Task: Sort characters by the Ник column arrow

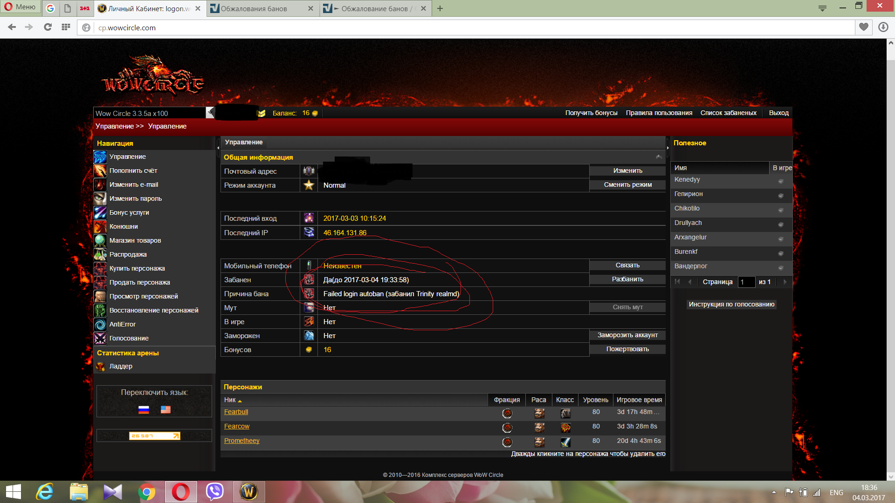Action: 240,401
